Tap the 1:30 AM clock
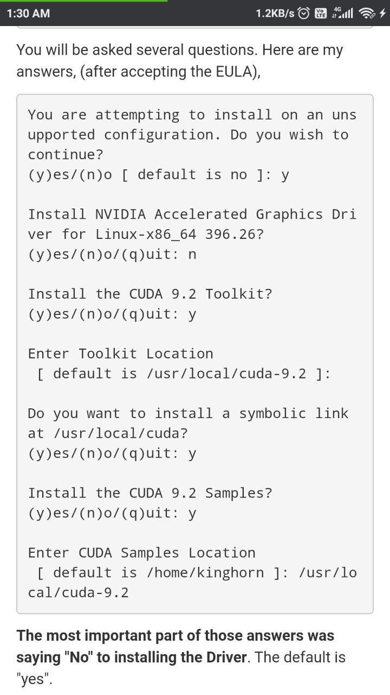390x695 pixels. [28, 13]
